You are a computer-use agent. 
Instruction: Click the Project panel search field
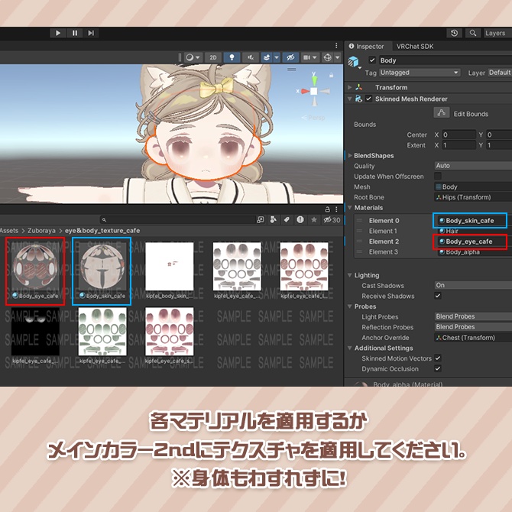(x=177, y=220)
